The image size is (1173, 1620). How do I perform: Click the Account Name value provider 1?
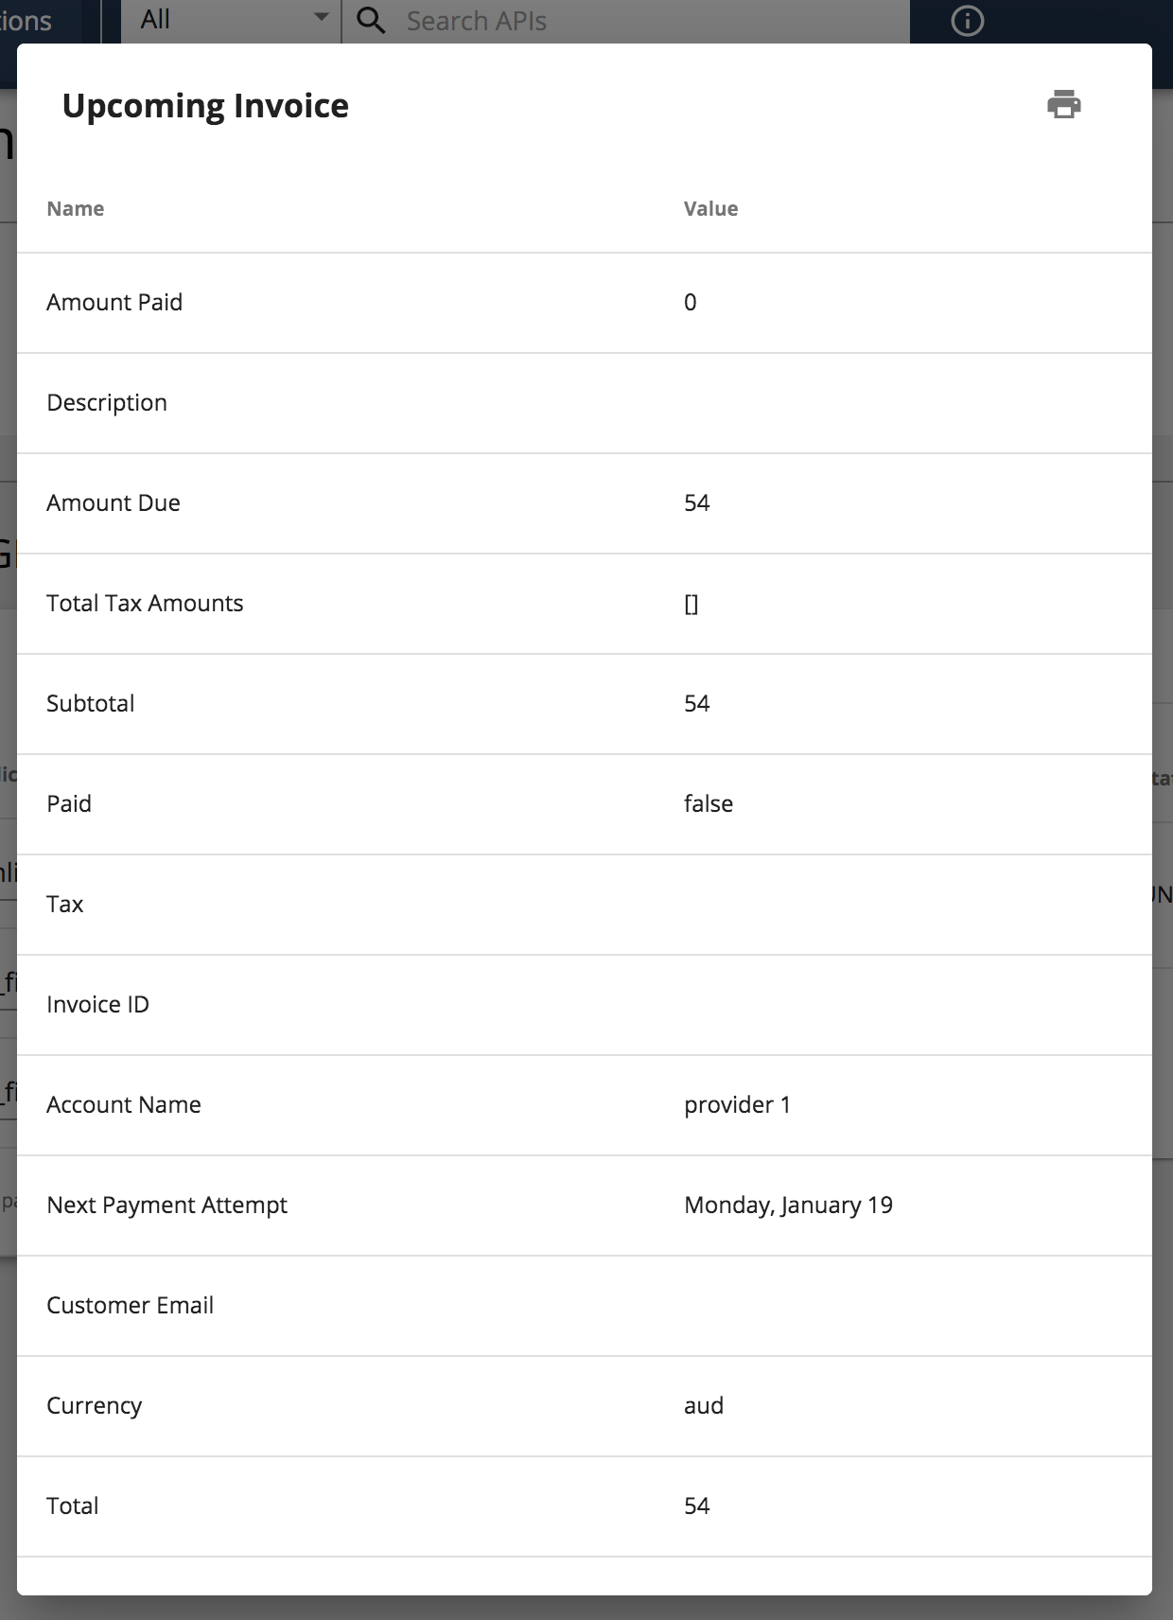pos(738,1104)
